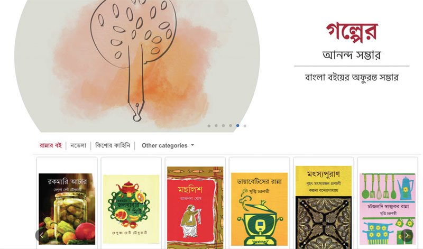Select the second carousel slide dot

[x=216, y=126]
